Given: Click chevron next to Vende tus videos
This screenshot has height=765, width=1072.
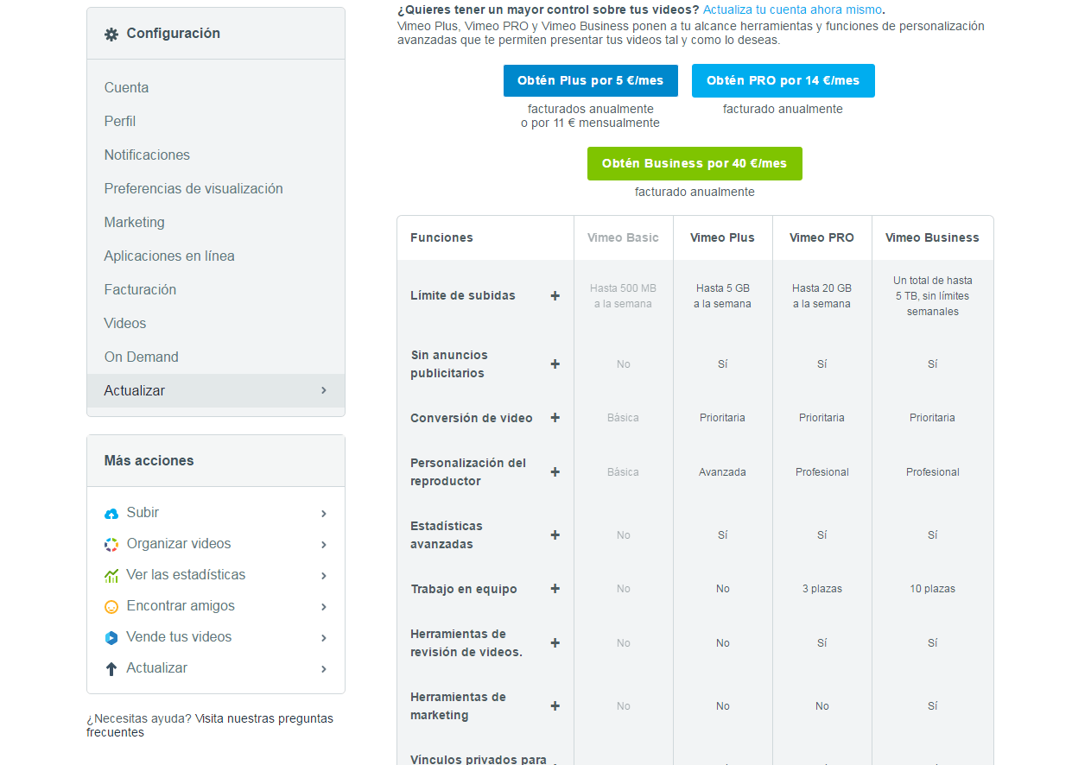Looking at the screenshot, I should click(324, 638).
